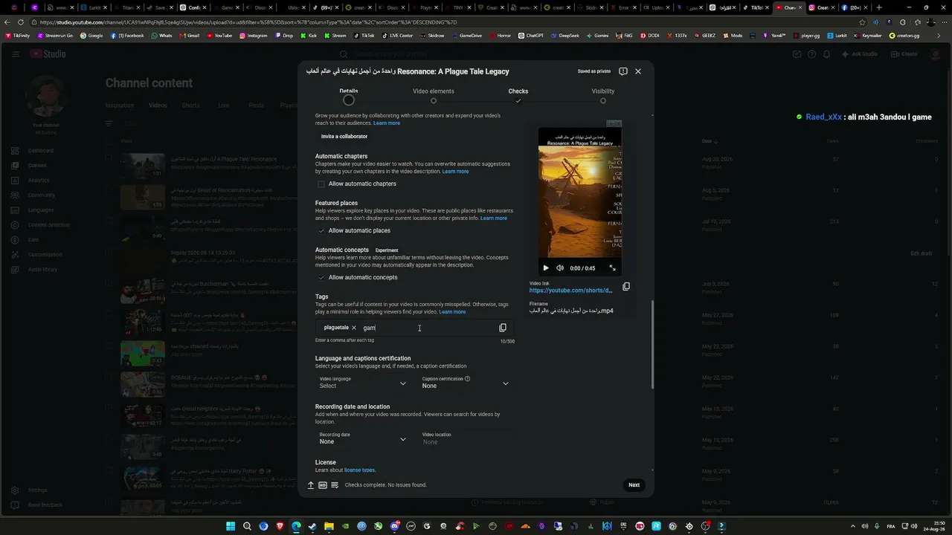
Task: Open the ChatGPT bookmark
Action: 531,36
